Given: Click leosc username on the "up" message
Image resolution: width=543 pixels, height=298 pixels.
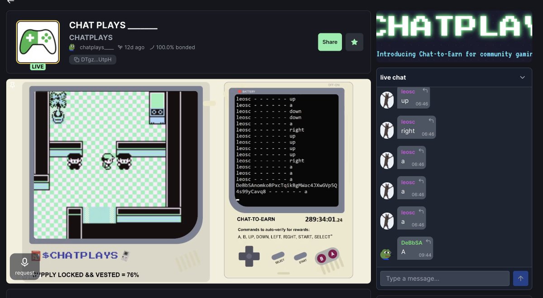Looking at the screenshot, I should (x=408, y=92).
